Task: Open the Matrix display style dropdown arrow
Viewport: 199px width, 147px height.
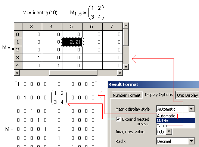Action: point(192,109)
